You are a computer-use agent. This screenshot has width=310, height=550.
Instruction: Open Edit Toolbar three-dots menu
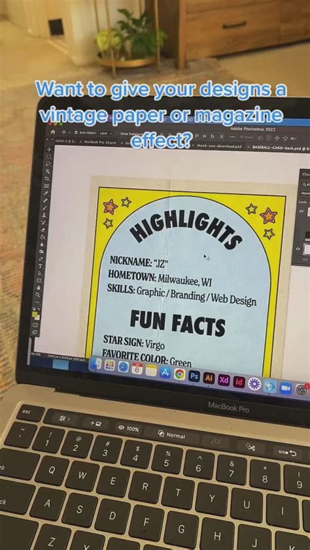(x=37, y=302)
